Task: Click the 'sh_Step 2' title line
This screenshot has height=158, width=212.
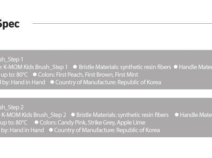Action: 12,107
